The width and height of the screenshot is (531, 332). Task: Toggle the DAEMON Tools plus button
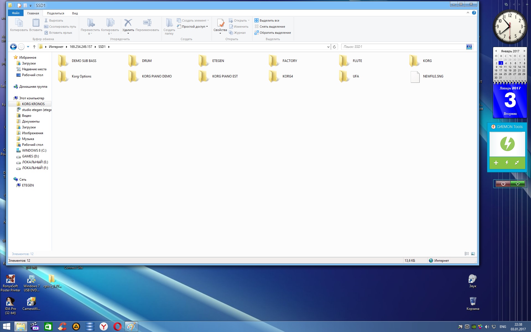(x=496, y=163)
